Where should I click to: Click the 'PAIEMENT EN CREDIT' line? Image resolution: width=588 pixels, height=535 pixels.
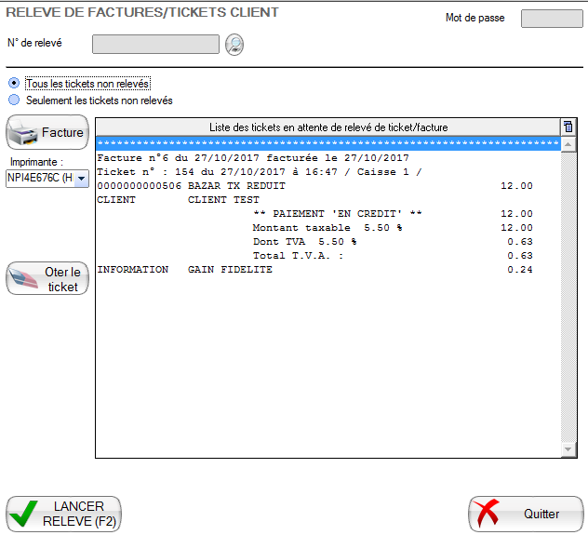(x=337, y=214)
